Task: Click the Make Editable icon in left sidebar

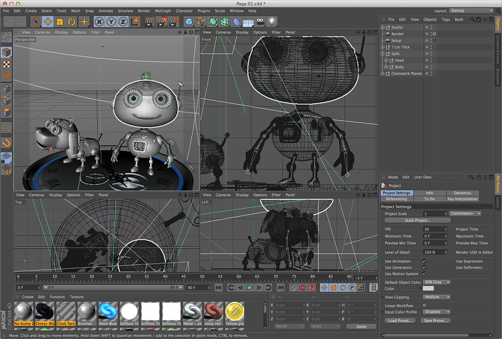Action: [x=7, y=37]
